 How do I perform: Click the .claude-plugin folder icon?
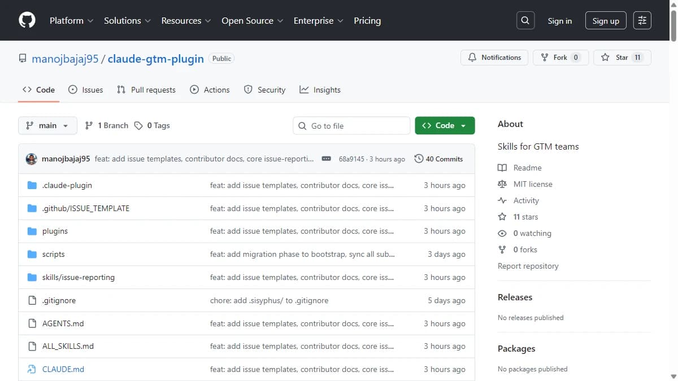pos(32,185)
